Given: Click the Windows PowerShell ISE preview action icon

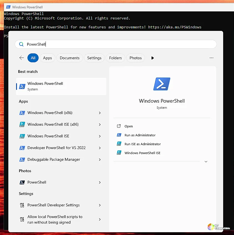Looking at the screenshot, I should (x=119, y=153).
